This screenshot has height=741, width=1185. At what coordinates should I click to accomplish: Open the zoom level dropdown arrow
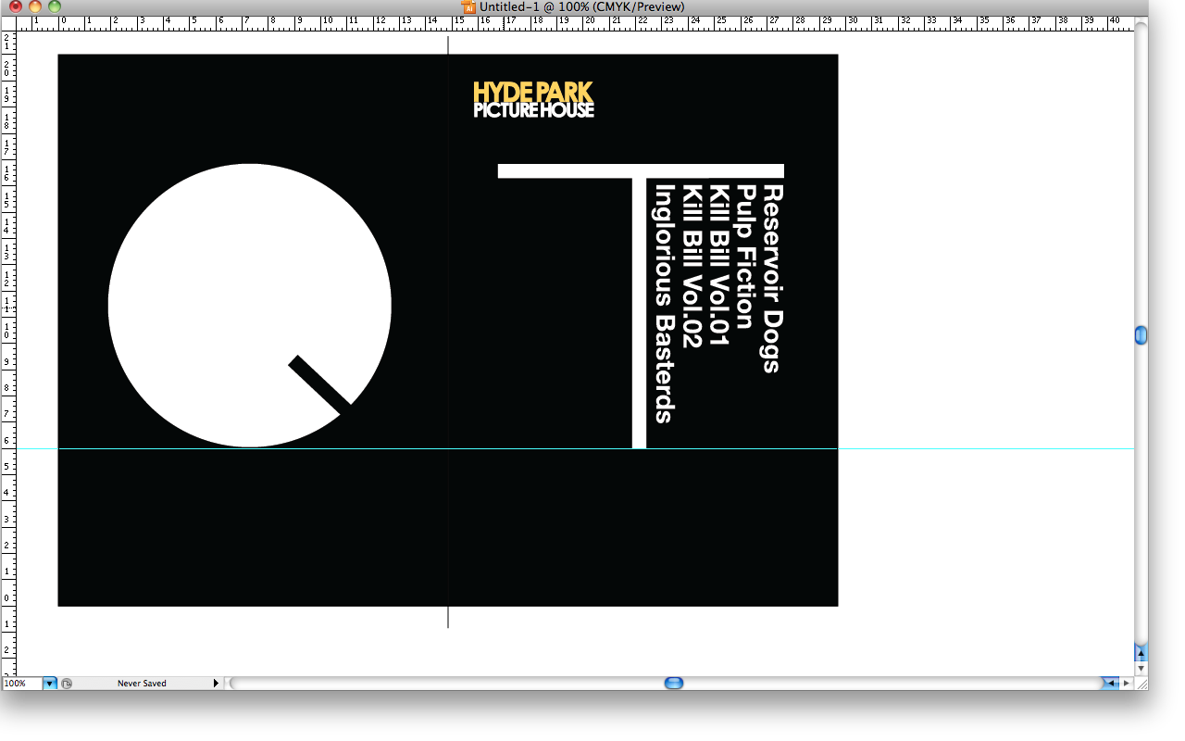click(x=50, y=684)
